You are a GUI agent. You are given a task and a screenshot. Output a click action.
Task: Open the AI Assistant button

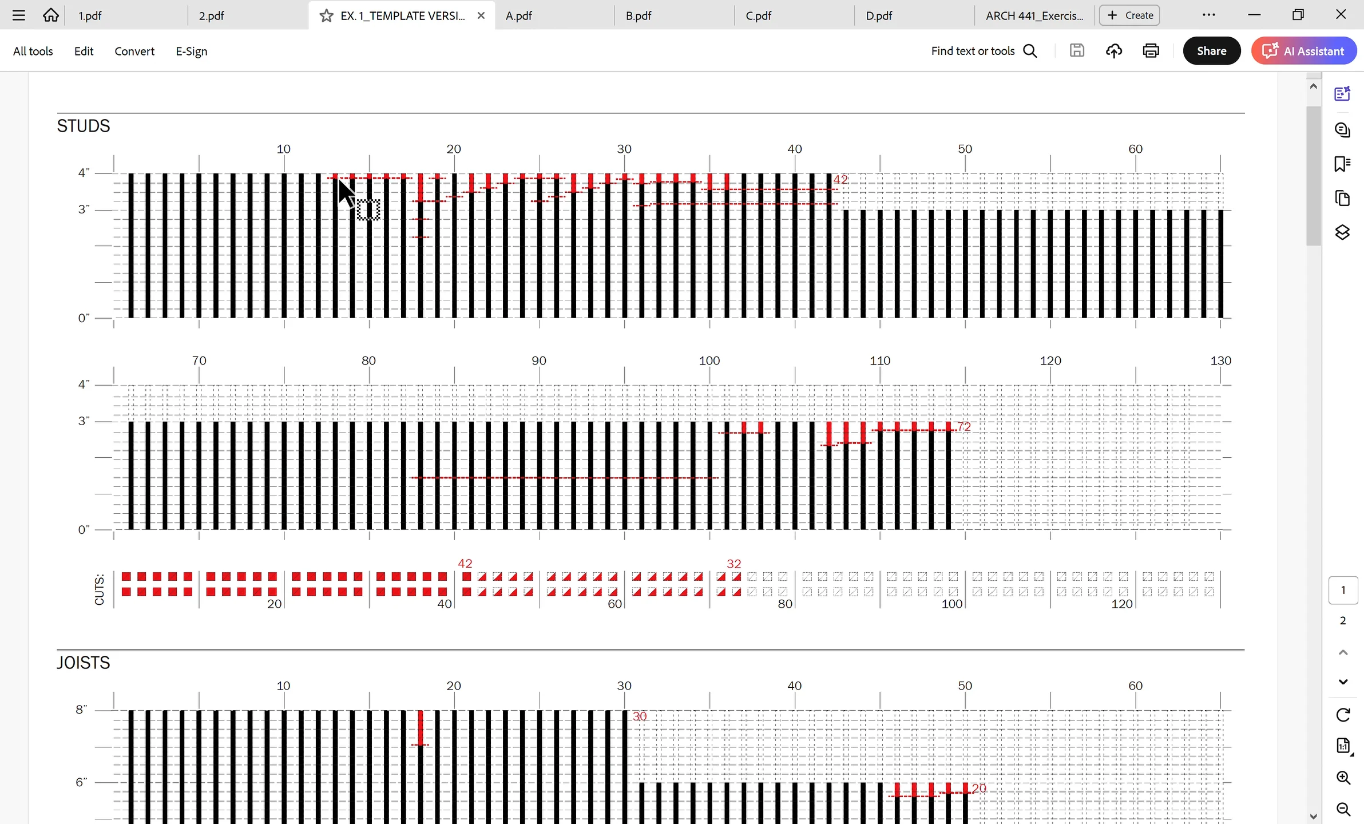[1304, 51]
